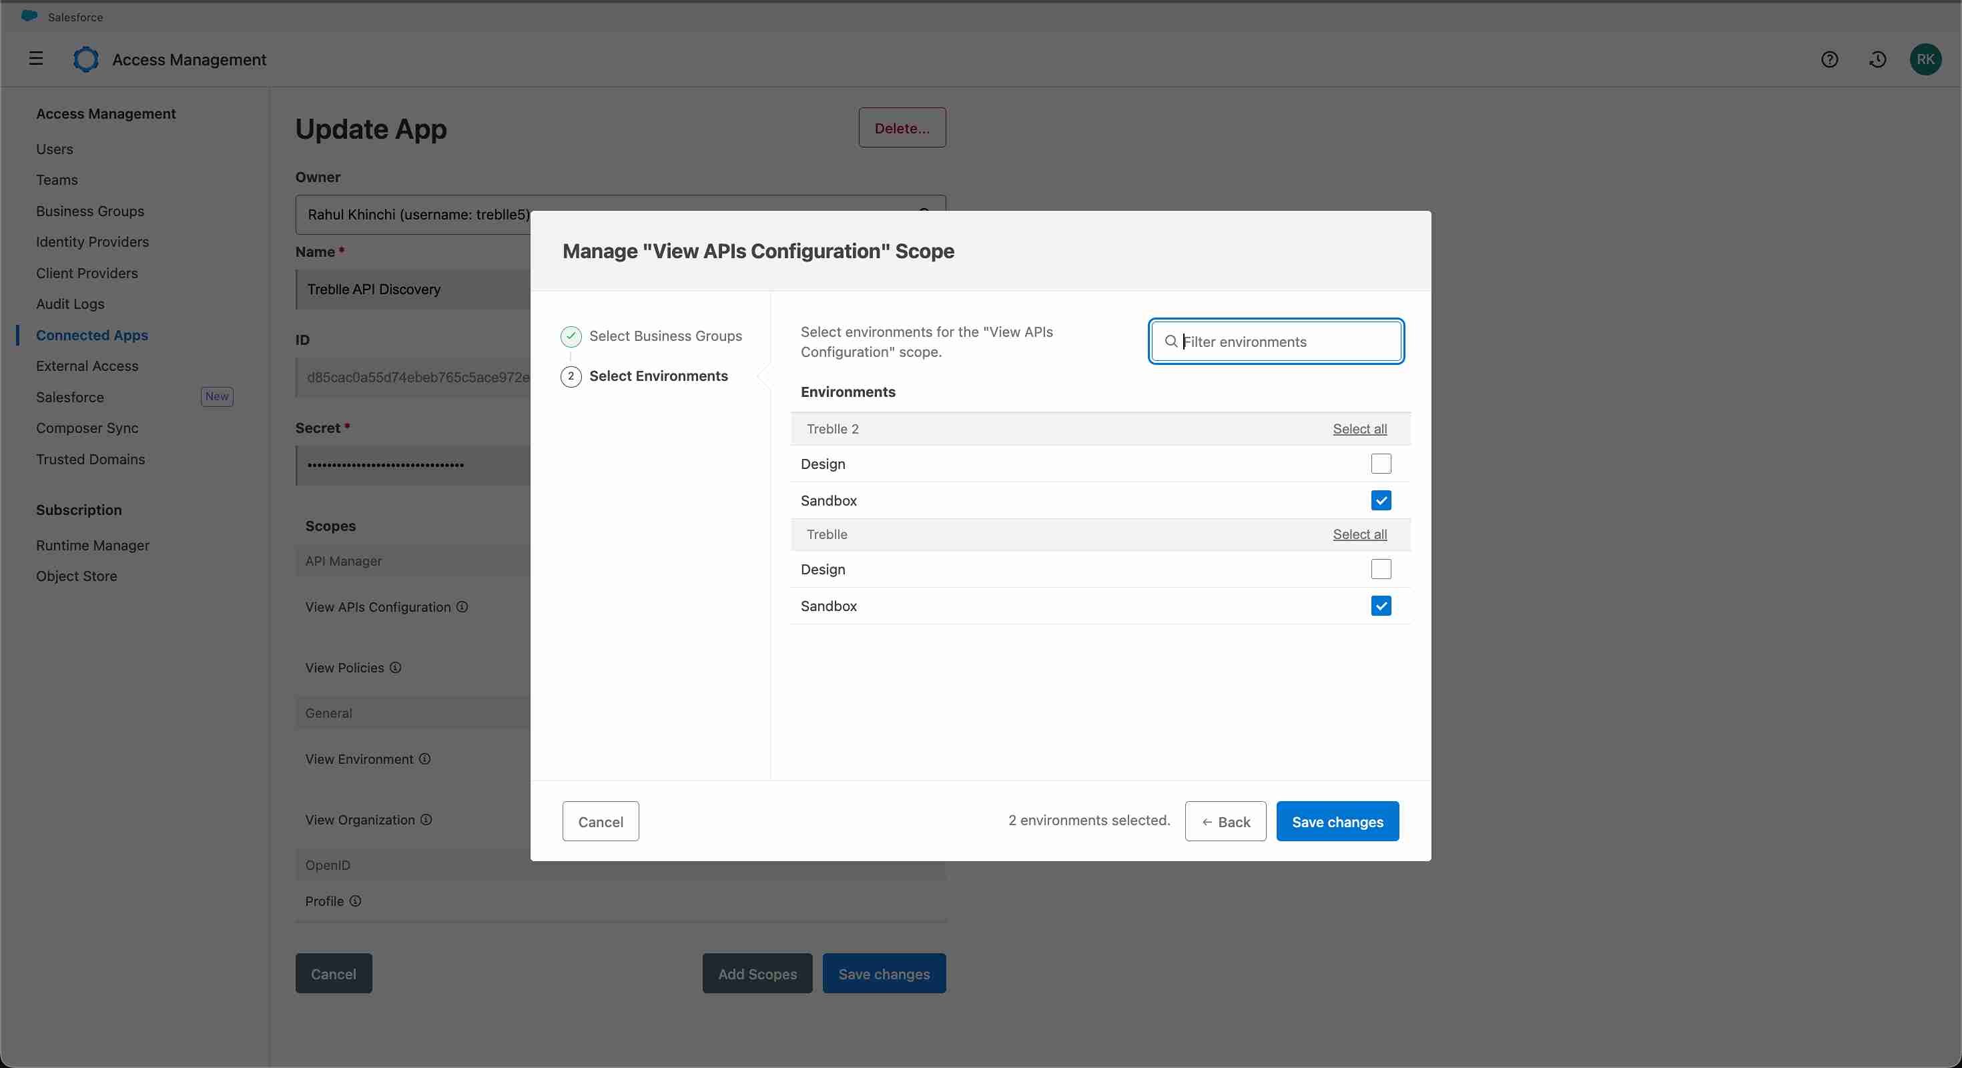Click the info icon next to Profile
1962x1068 pixels.
(x=356, y=901)
